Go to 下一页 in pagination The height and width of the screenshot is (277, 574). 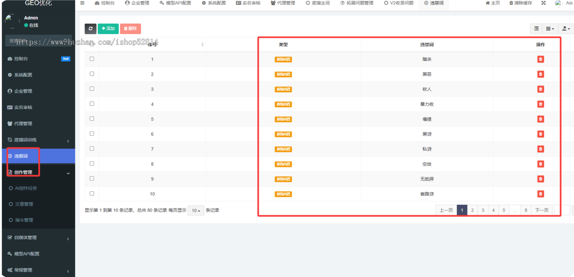(x=541, y=210)
